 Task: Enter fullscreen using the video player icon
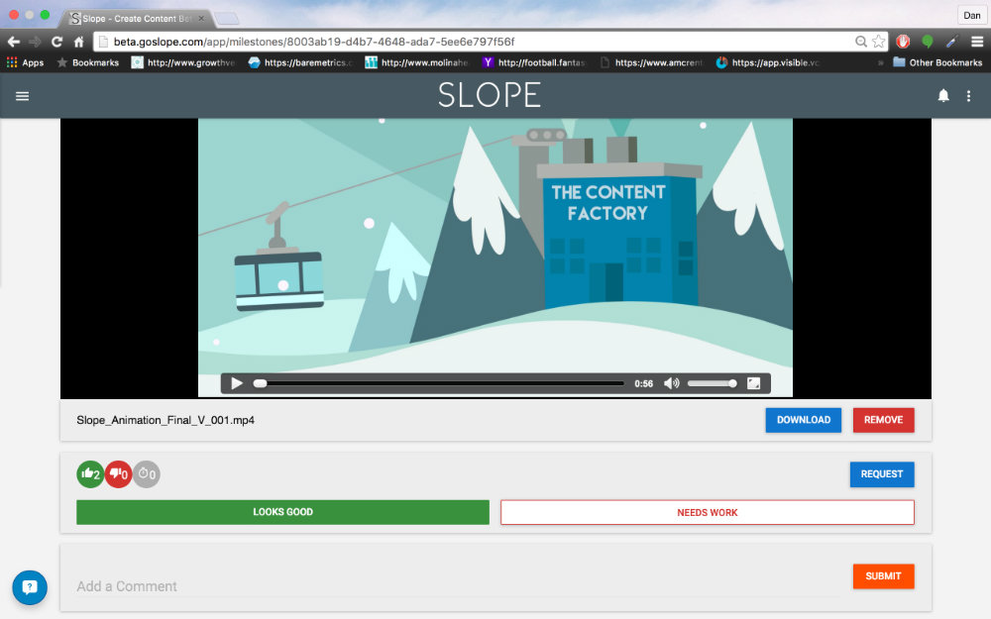tap(755, 383)
